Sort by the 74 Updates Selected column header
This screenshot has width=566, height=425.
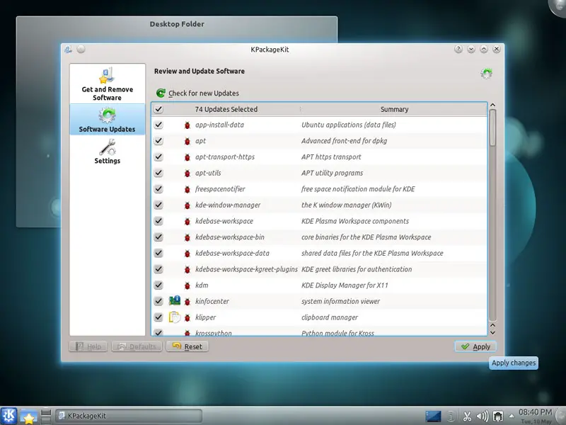pyautogui.click(x=226, y=109)
